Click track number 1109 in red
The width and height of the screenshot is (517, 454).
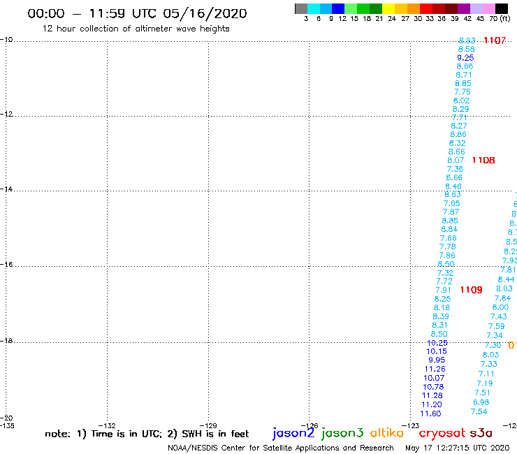[471, 290]
